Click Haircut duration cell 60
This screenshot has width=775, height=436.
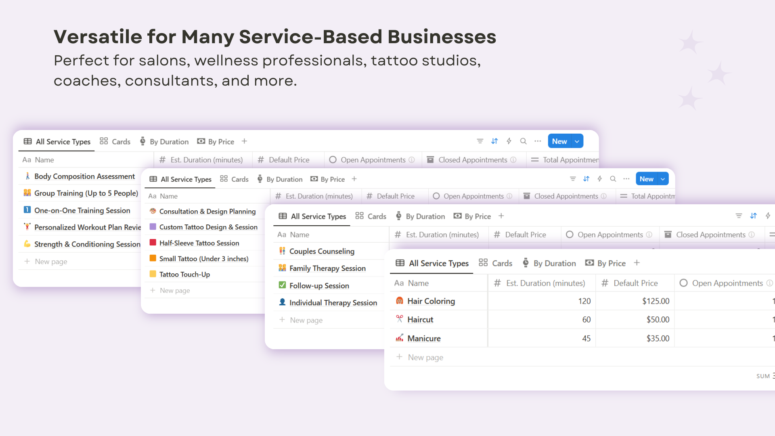tap(542, 319)
